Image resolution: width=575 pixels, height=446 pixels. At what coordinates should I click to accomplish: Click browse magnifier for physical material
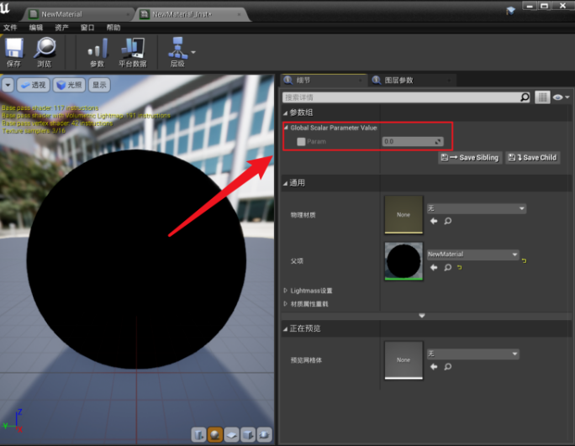pyautogui.click(x=448, y=221)
